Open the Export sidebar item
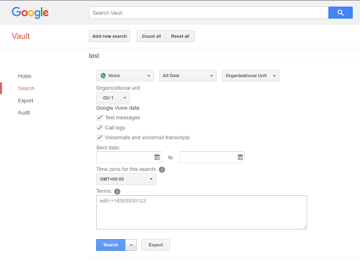The height and width of the screenshot is (261, 360). click(25, 101)
